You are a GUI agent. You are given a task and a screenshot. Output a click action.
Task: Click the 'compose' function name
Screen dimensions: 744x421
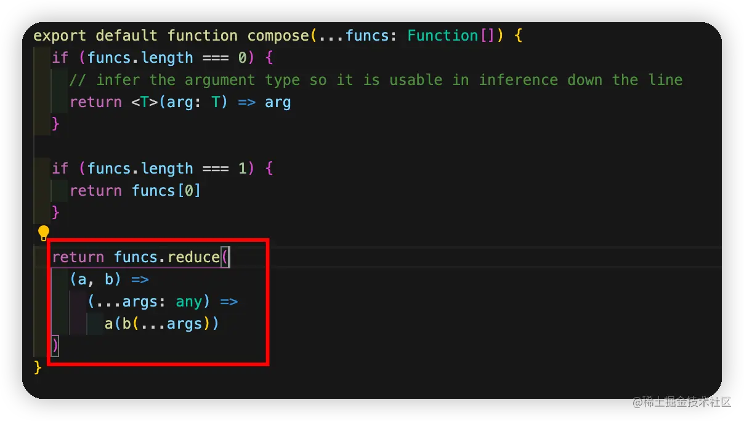tap(278, 36)
